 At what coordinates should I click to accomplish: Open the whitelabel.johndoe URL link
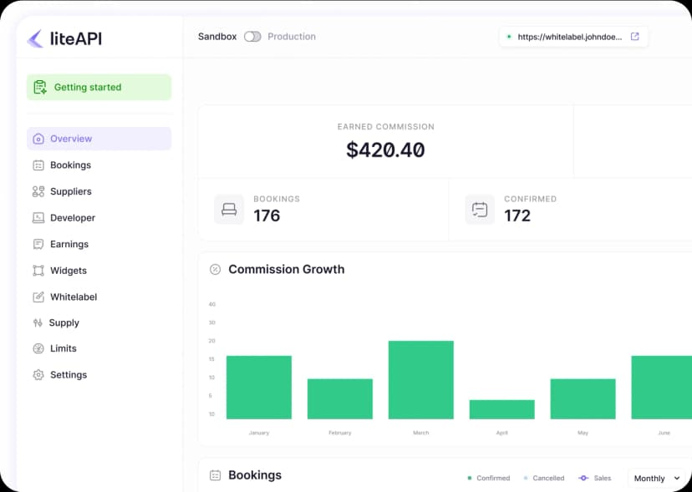click(569, 37)
